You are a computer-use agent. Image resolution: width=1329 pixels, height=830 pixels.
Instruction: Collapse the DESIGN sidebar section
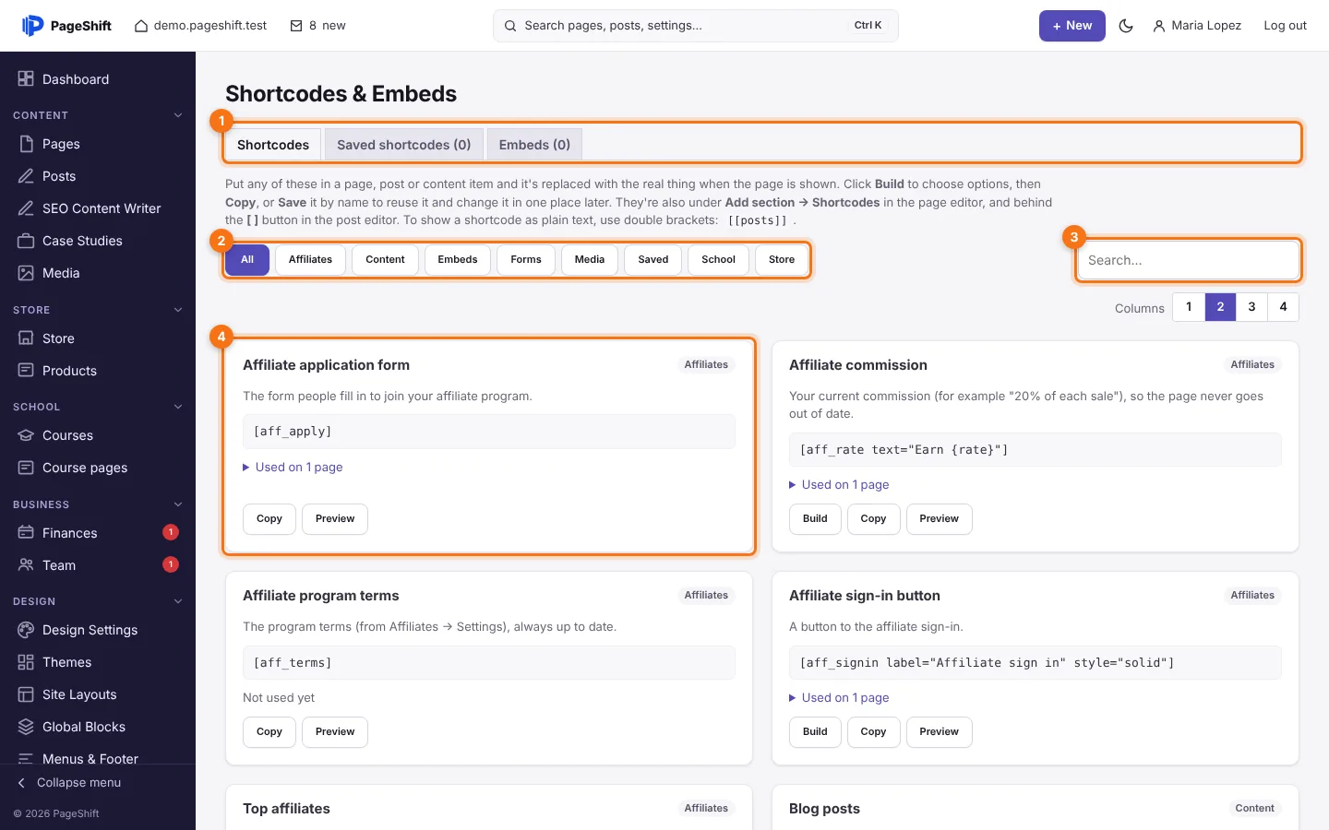178,601
